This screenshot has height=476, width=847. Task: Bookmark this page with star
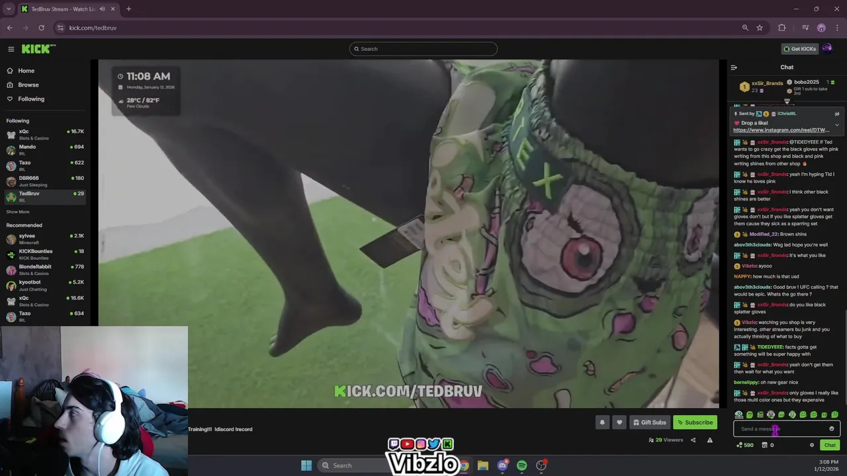click(760, 28)
